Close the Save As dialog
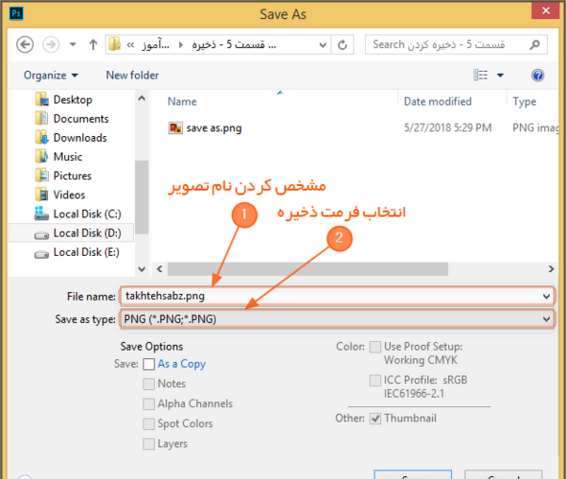The height and width of the screenshot is (479, 566). pyautogui.click(x=545, y=10)
